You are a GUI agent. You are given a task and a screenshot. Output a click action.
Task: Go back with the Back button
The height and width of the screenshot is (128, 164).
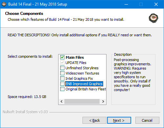click(94, 120)
